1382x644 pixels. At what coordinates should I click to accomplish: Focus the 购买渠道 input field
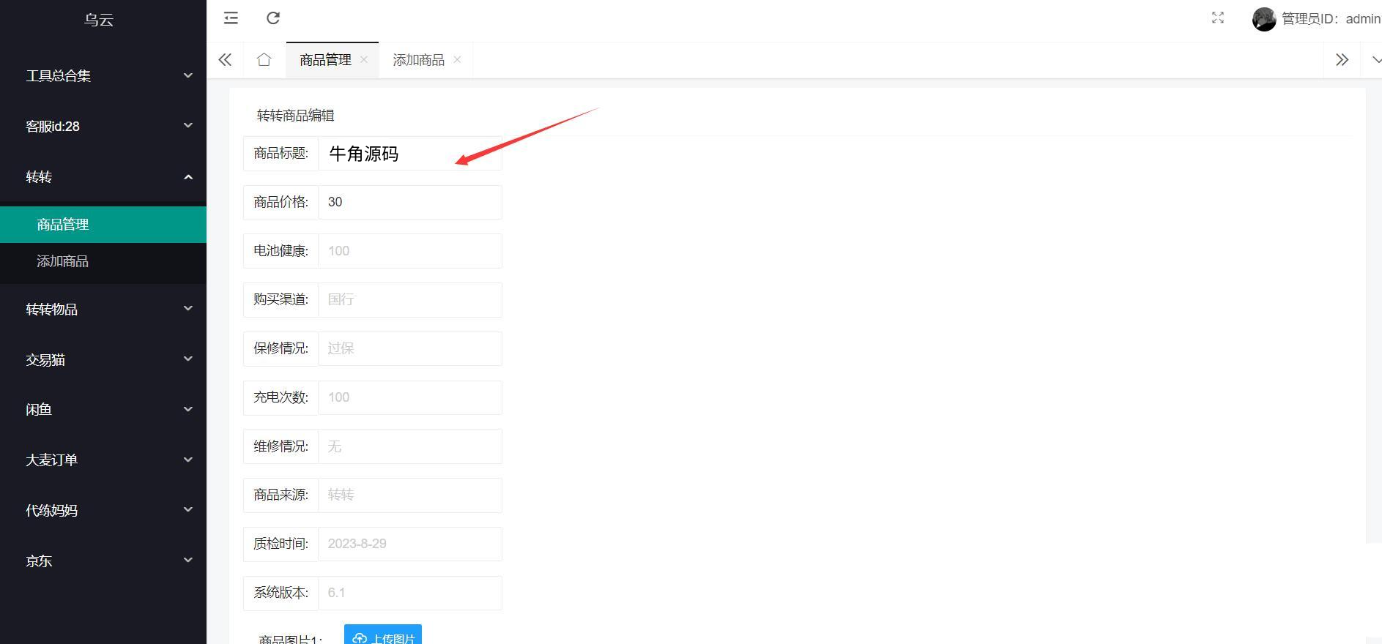coord(410,300)
